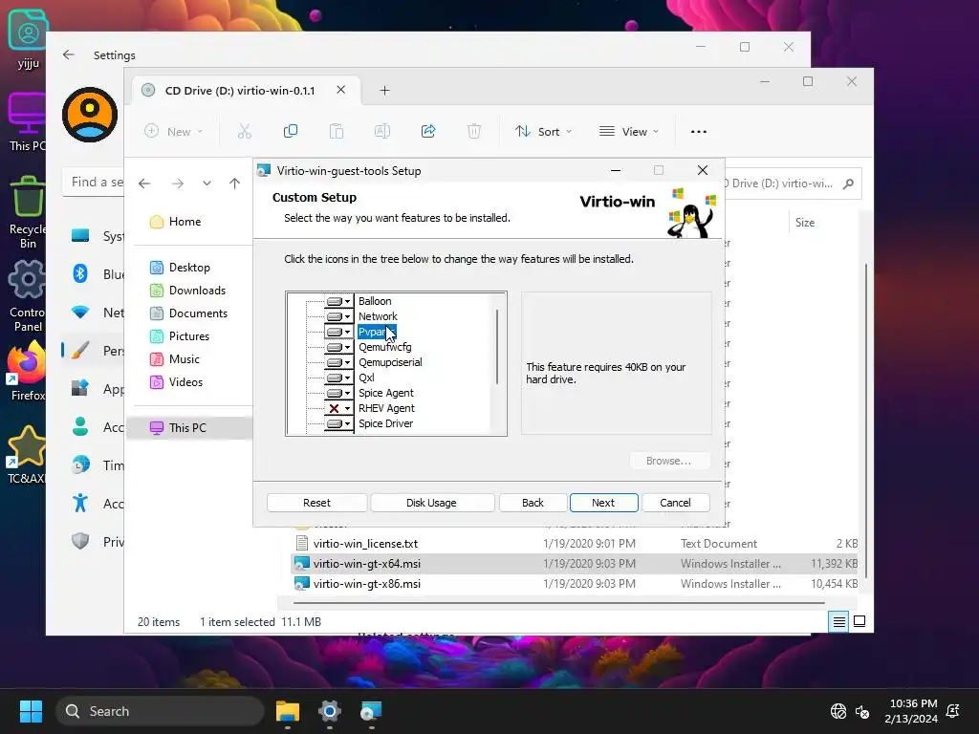This screenshot has width=979, height=734.
Task: Click the feature tree vertical scrollbar
Action: pyautogui.click(x=497, y=347)
